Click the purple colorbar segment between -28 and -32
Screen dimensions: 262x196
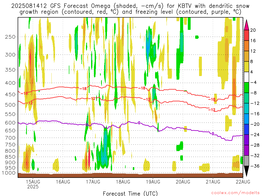point(246,150)
